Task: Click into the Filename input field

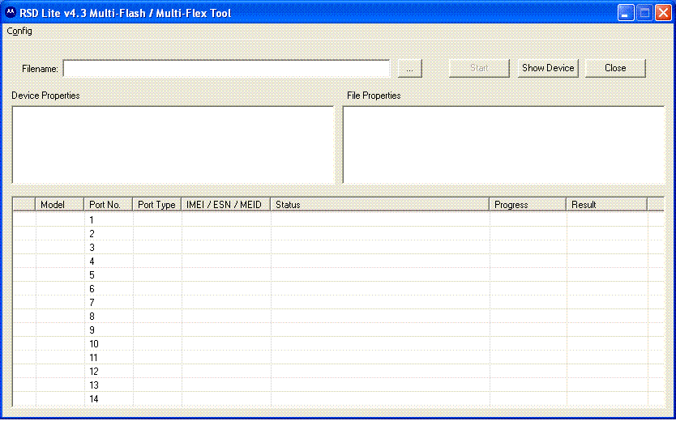Action: 226,69
